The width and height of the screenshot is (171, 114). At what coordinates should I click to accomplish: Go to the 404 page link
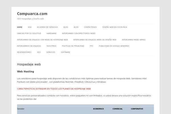30,27
